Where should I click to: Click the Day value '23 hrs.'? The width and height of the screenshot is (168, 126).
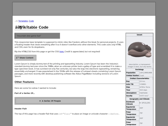coord(142,81)
